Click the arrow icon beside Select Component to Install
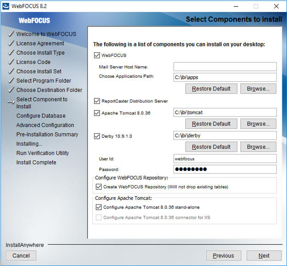 point(11,102)
